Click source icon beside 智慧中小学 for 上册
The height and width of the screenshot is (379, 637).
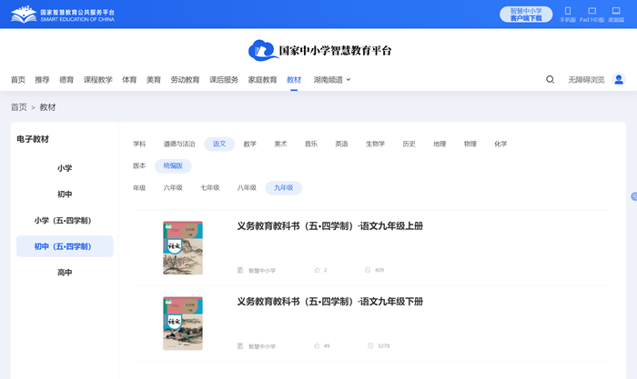point(240,270)
